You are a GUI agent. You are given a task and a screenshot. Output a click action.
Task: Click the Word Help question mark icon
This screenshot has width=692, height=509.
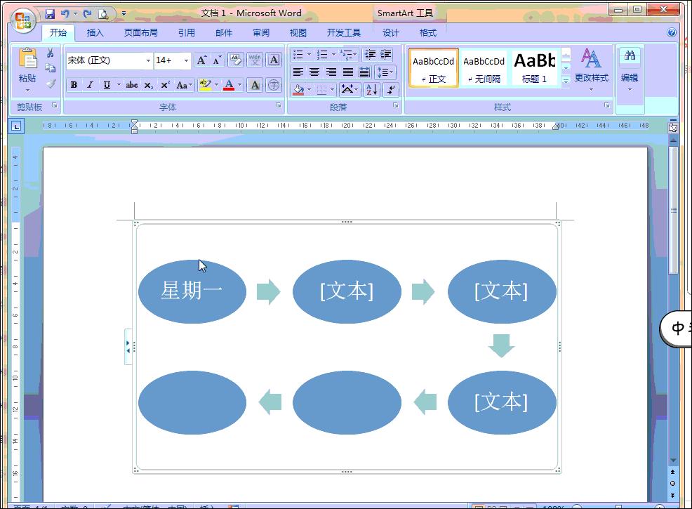(671, 32)
